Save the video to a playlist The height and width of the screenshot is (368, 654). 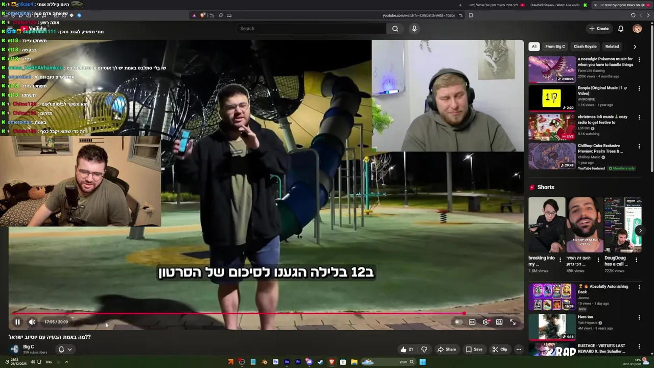tap(474, 350)
